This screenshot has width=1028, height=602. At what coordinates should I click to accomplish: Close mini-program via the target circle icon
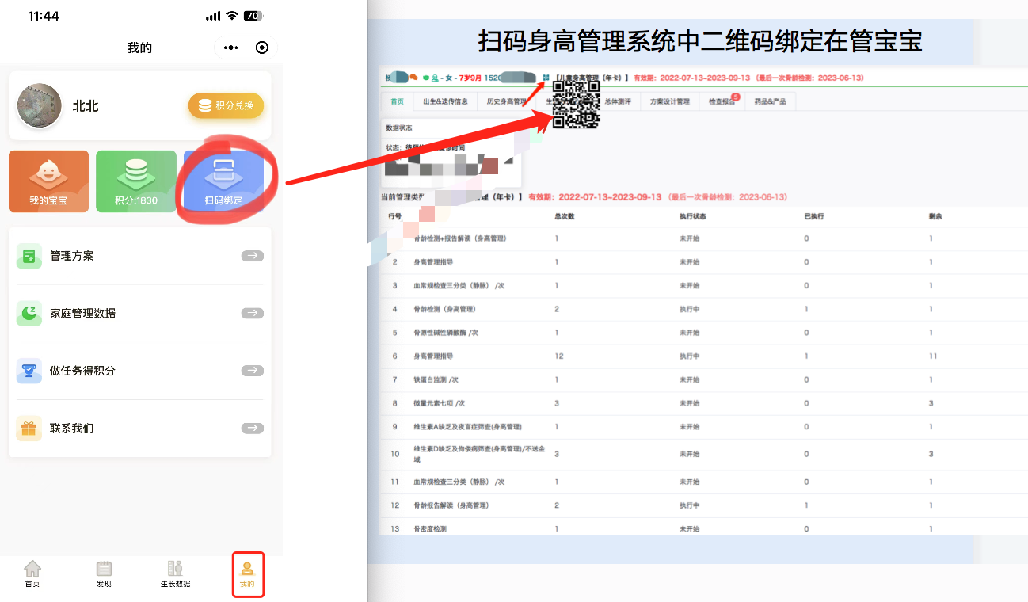point(262,48)
